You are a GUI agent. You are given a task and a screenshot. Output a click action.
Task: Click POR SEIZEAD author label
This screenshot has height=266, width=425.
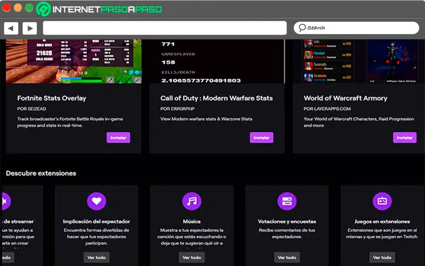[31, 109]
